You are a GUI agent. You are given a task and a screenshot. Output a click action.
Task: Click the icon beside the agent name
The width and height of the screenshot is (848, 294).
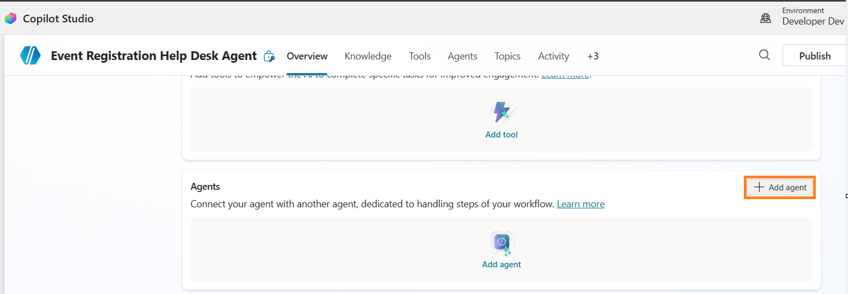269,56
